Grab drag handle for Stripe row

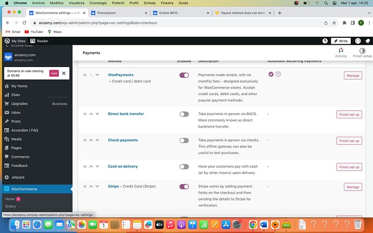(85, 187)
